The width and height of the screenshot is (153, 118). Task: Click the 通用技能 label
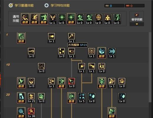pos(16,19)
